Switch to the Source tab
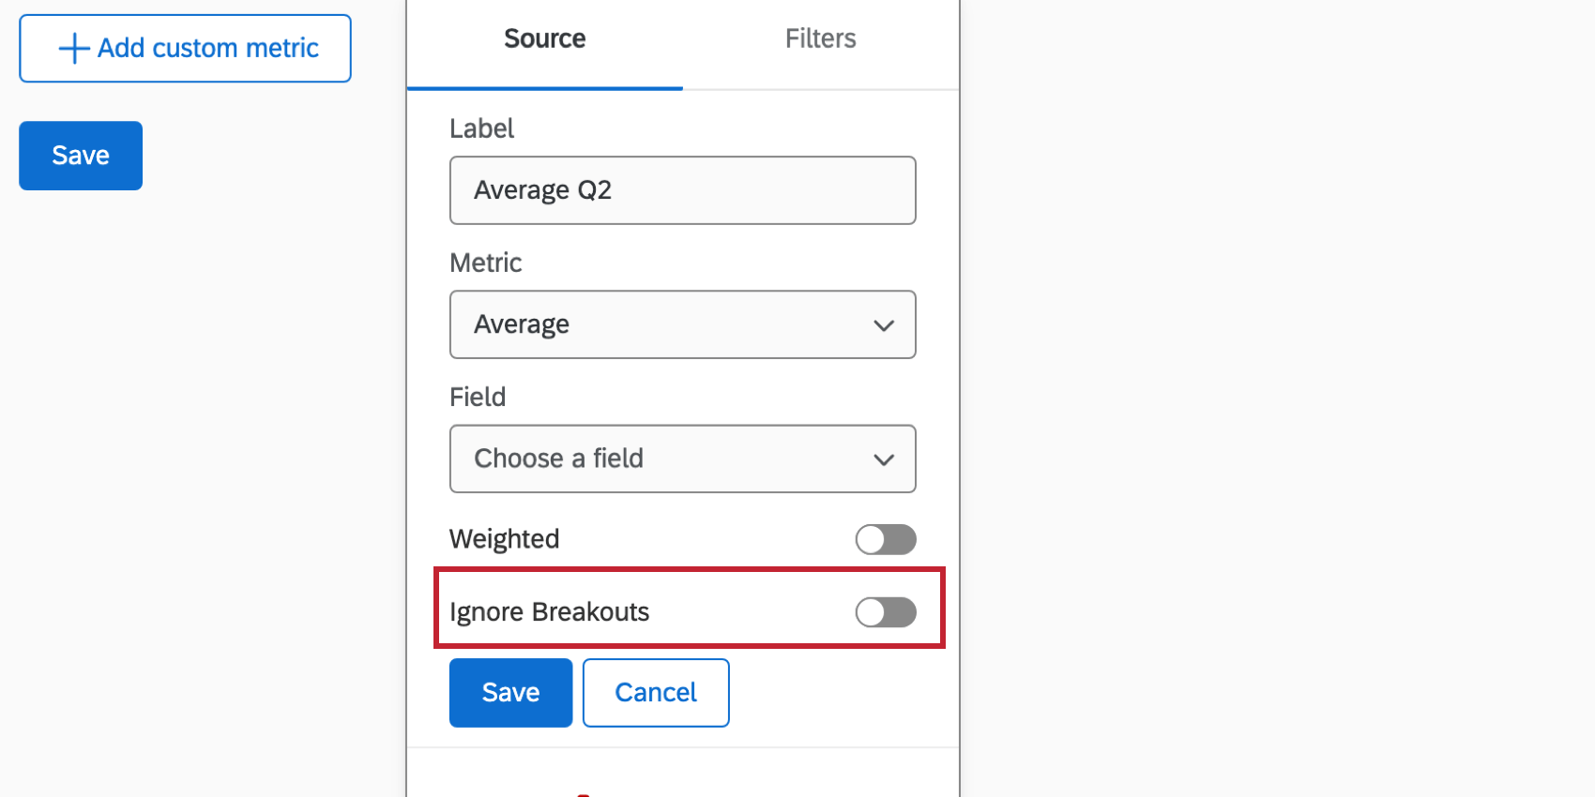 [x=544, y=39]
